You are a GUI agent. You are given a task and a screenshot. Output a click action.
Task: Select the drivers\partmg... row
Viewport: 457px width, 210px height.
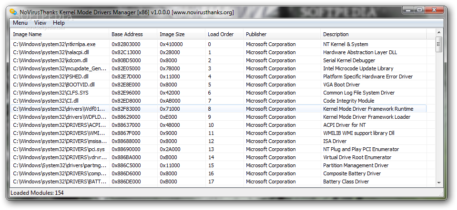pyautogui.click(x=218, y=165)
